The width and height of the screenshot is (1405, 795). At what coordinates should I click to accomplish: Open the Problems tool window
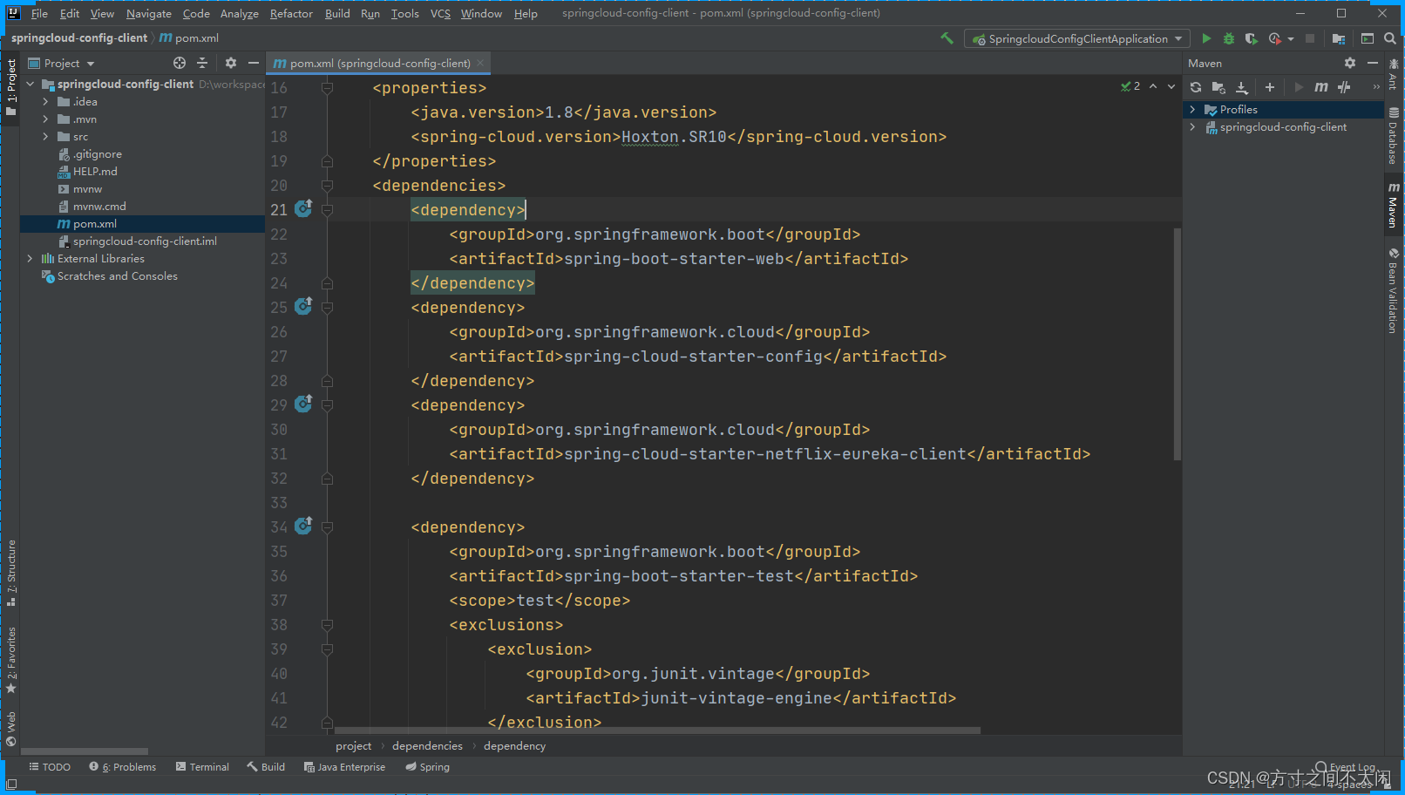123,767
